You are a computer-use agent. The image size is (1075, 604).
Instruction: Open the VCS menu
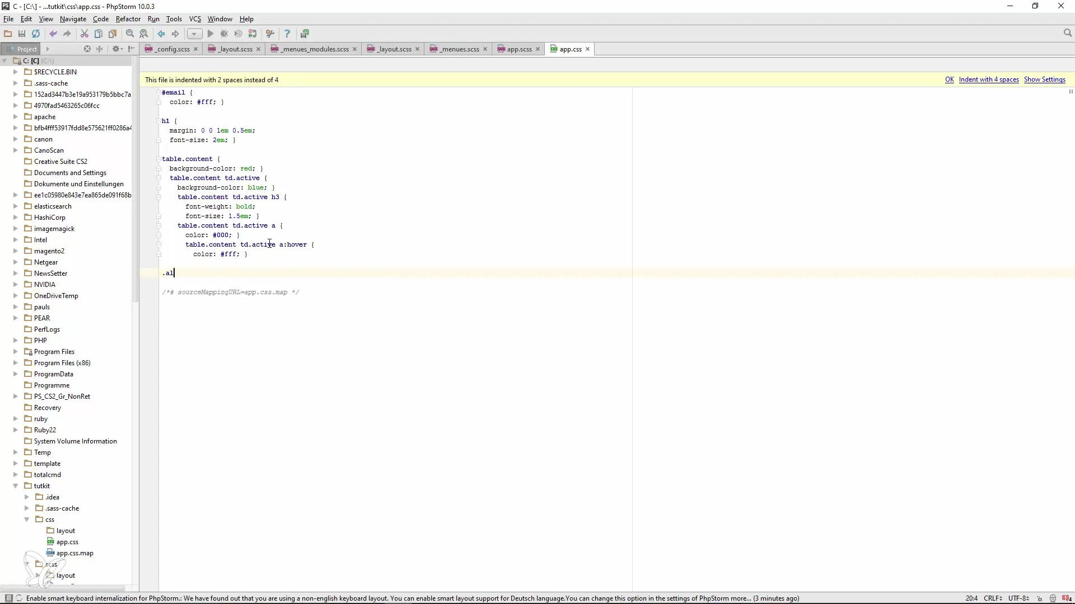[195, 18]
